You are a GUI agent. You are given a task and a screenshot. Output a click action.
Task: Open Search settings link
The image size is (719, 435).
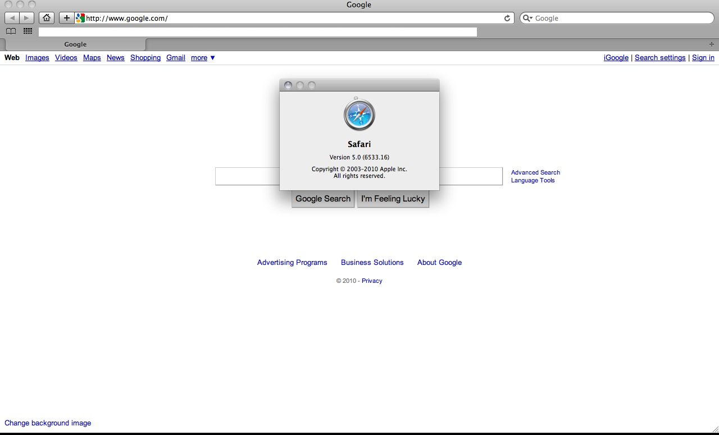660,58
